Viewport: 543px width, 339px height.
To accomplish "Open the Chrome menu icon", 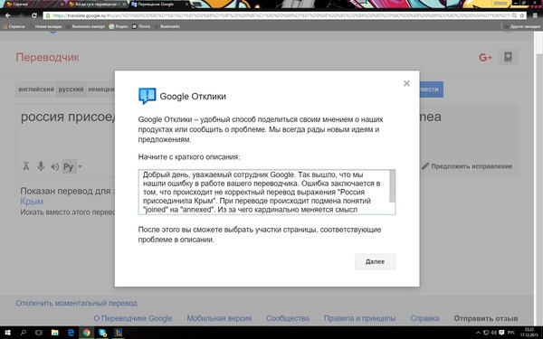I will point(535,15).
